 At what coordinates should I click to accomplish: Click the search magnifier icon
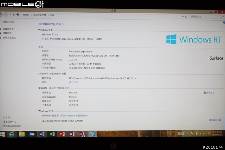[x=222, y=17]
